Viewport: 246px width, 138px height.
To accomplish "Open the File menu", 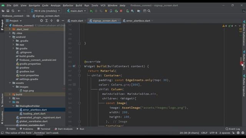I will click(9, 5).
